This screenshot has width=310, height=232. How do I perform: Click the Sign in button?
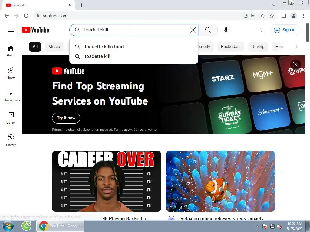click(285, 30)
